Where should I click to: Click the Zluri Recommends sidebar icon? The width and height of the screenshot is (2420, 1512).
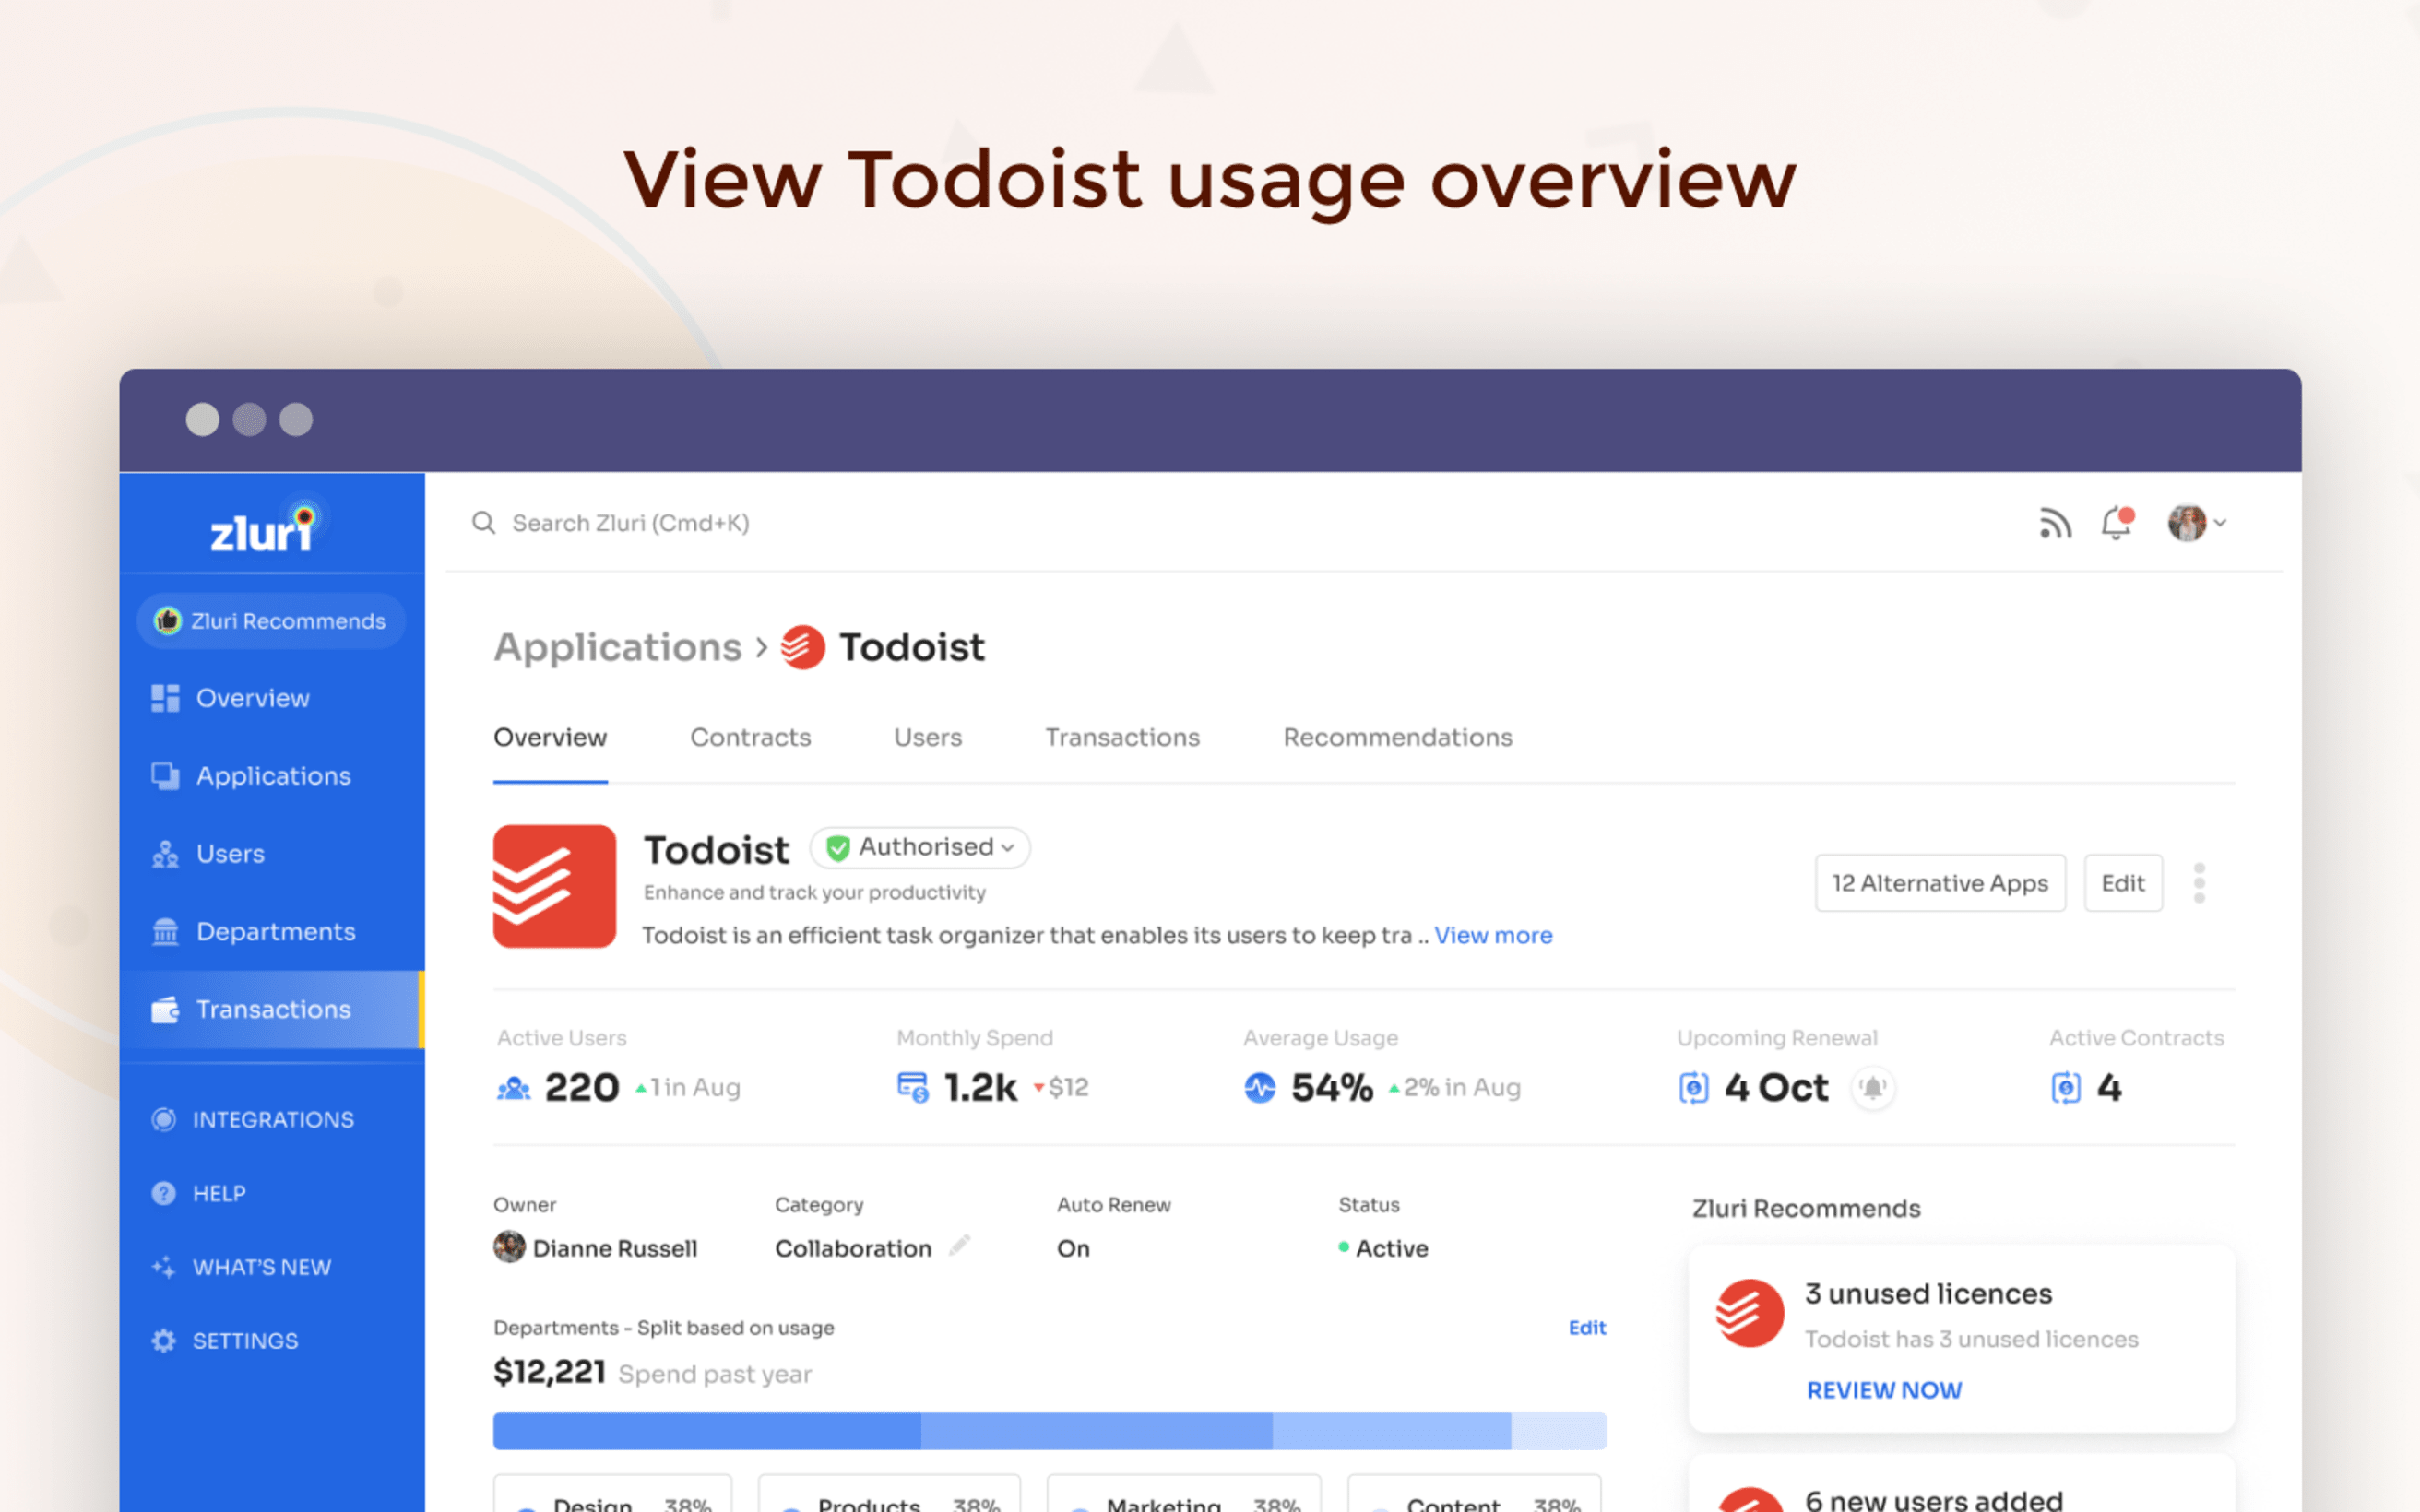pos(169,620)
